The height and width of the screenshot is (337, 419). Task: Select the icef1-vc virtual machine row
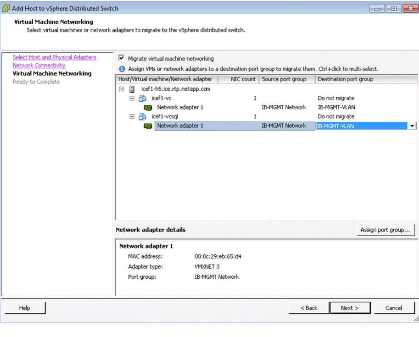click(162, 98)
